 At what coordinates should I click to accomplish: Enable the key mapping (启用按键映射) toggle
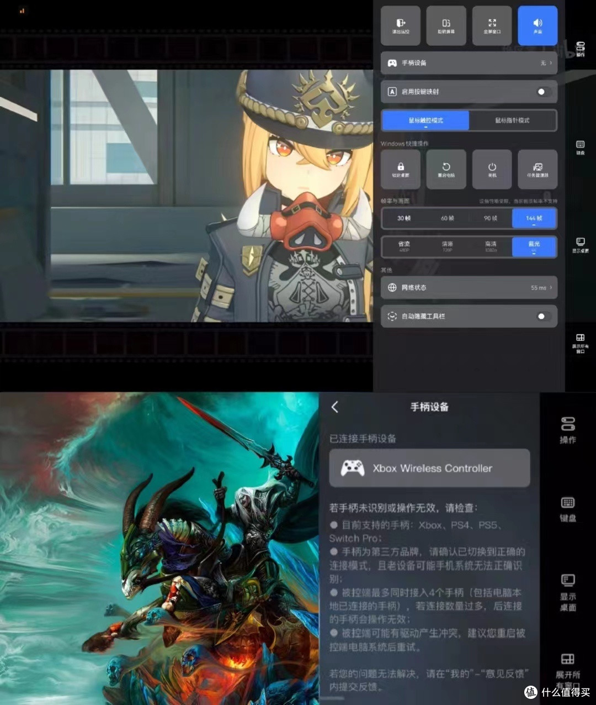pos(542,92)
